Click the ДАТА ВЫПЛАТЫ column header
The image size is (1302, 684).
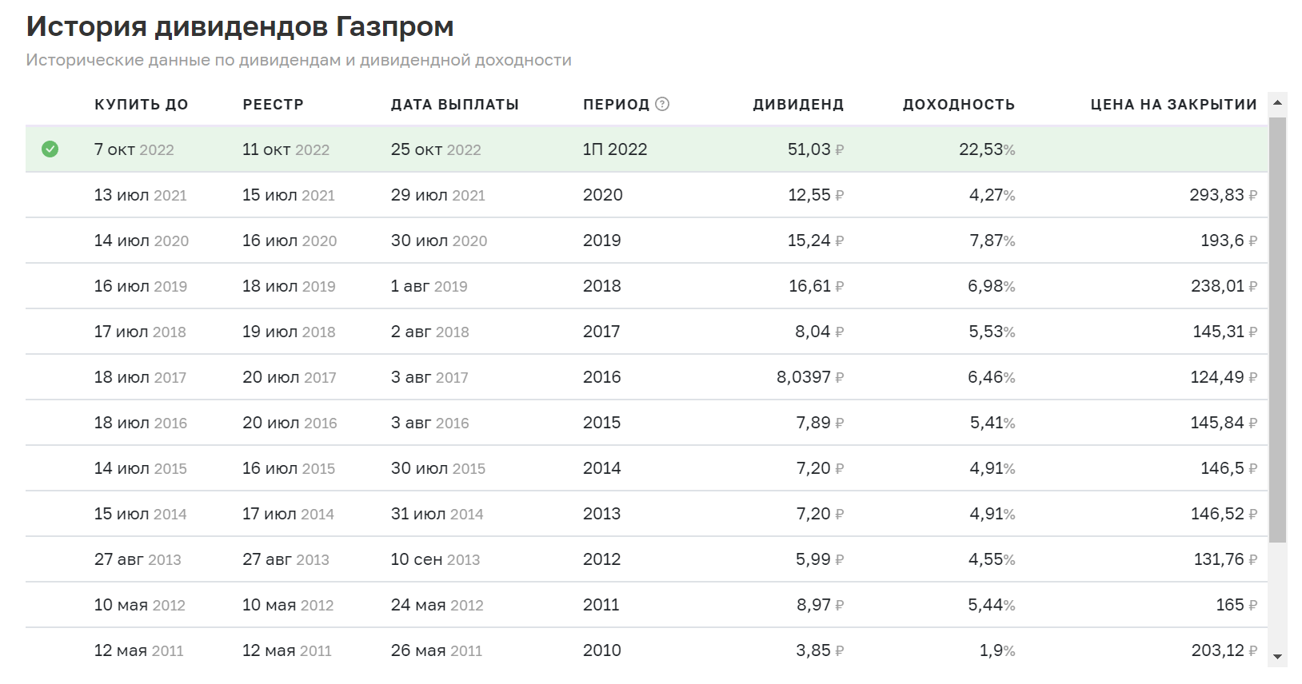point(455,105)
